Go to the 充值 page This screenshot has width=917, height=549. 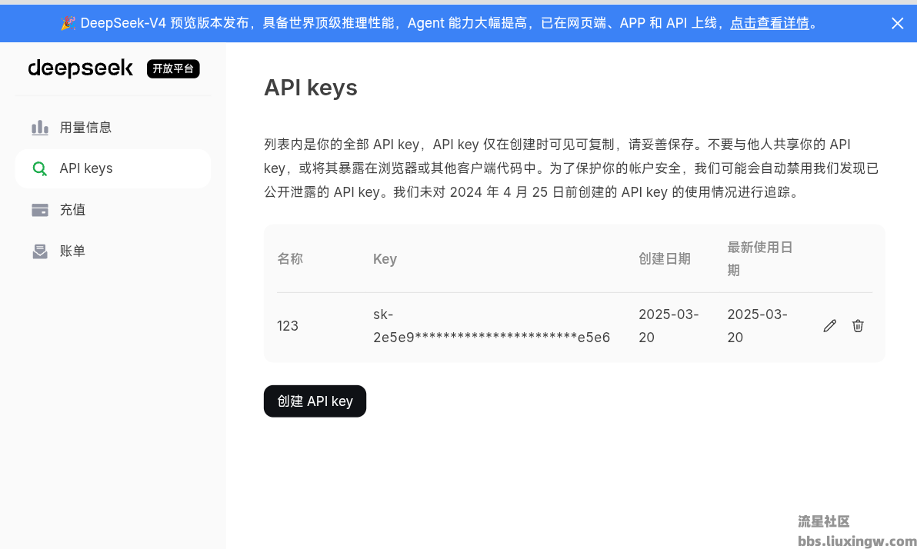click(x=113, y=210)
